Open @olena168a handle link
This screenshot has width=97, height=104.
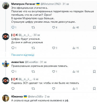(35, 96)
